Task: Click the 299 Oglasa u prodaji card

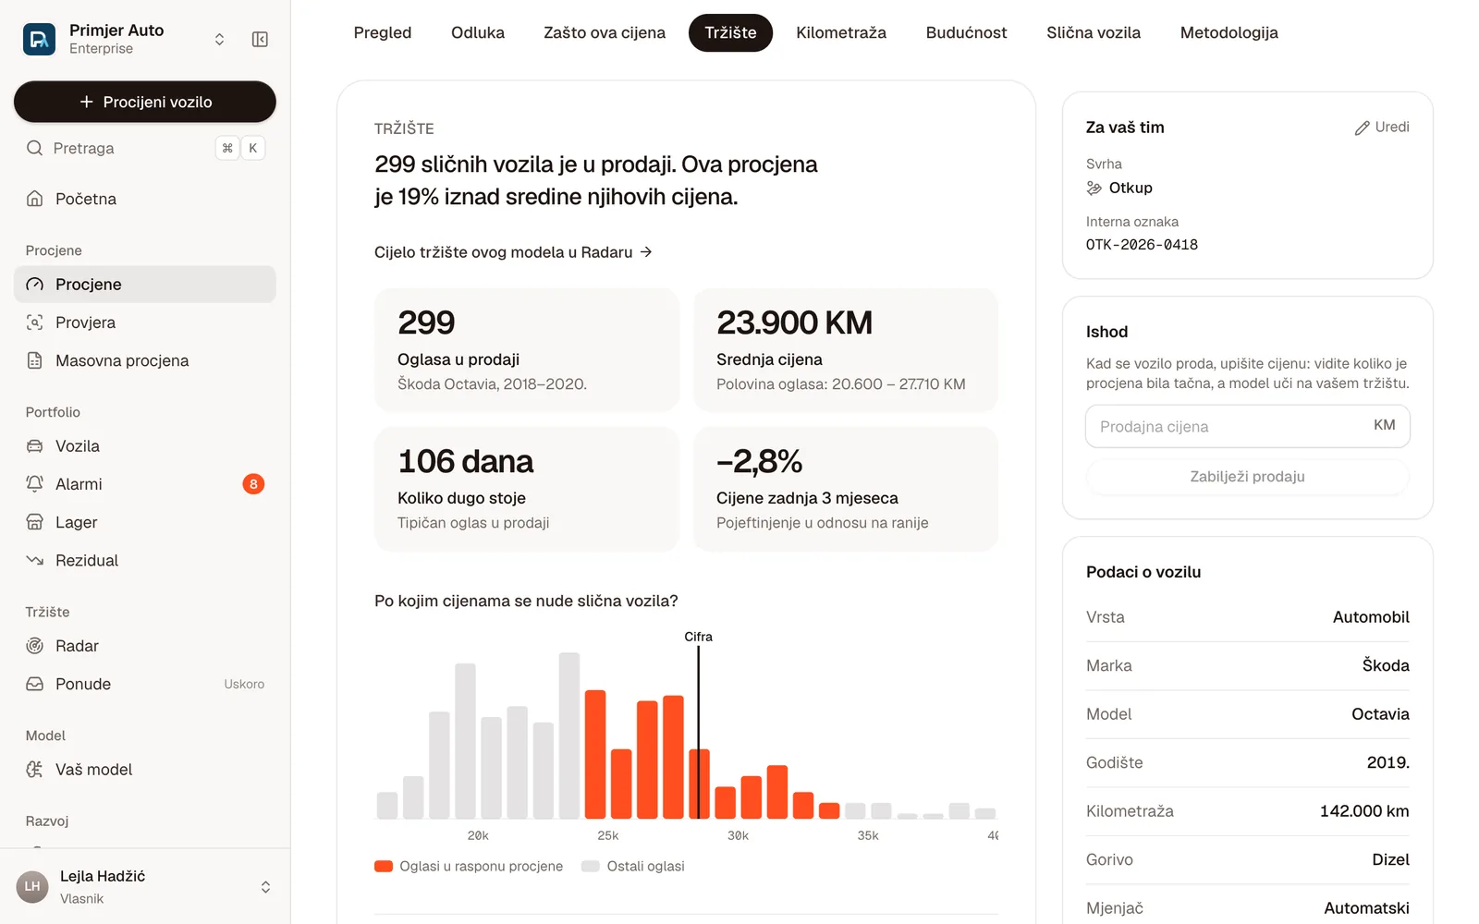Action: click(x=527, y=350)
